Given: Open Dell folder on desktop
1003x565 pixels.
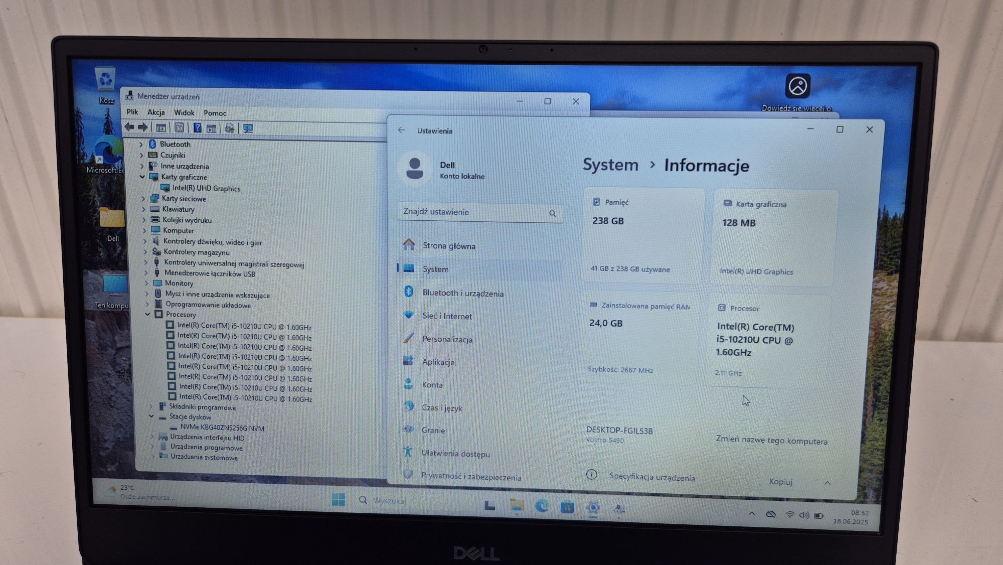Looking at the screenshot, I should (112, 224).
